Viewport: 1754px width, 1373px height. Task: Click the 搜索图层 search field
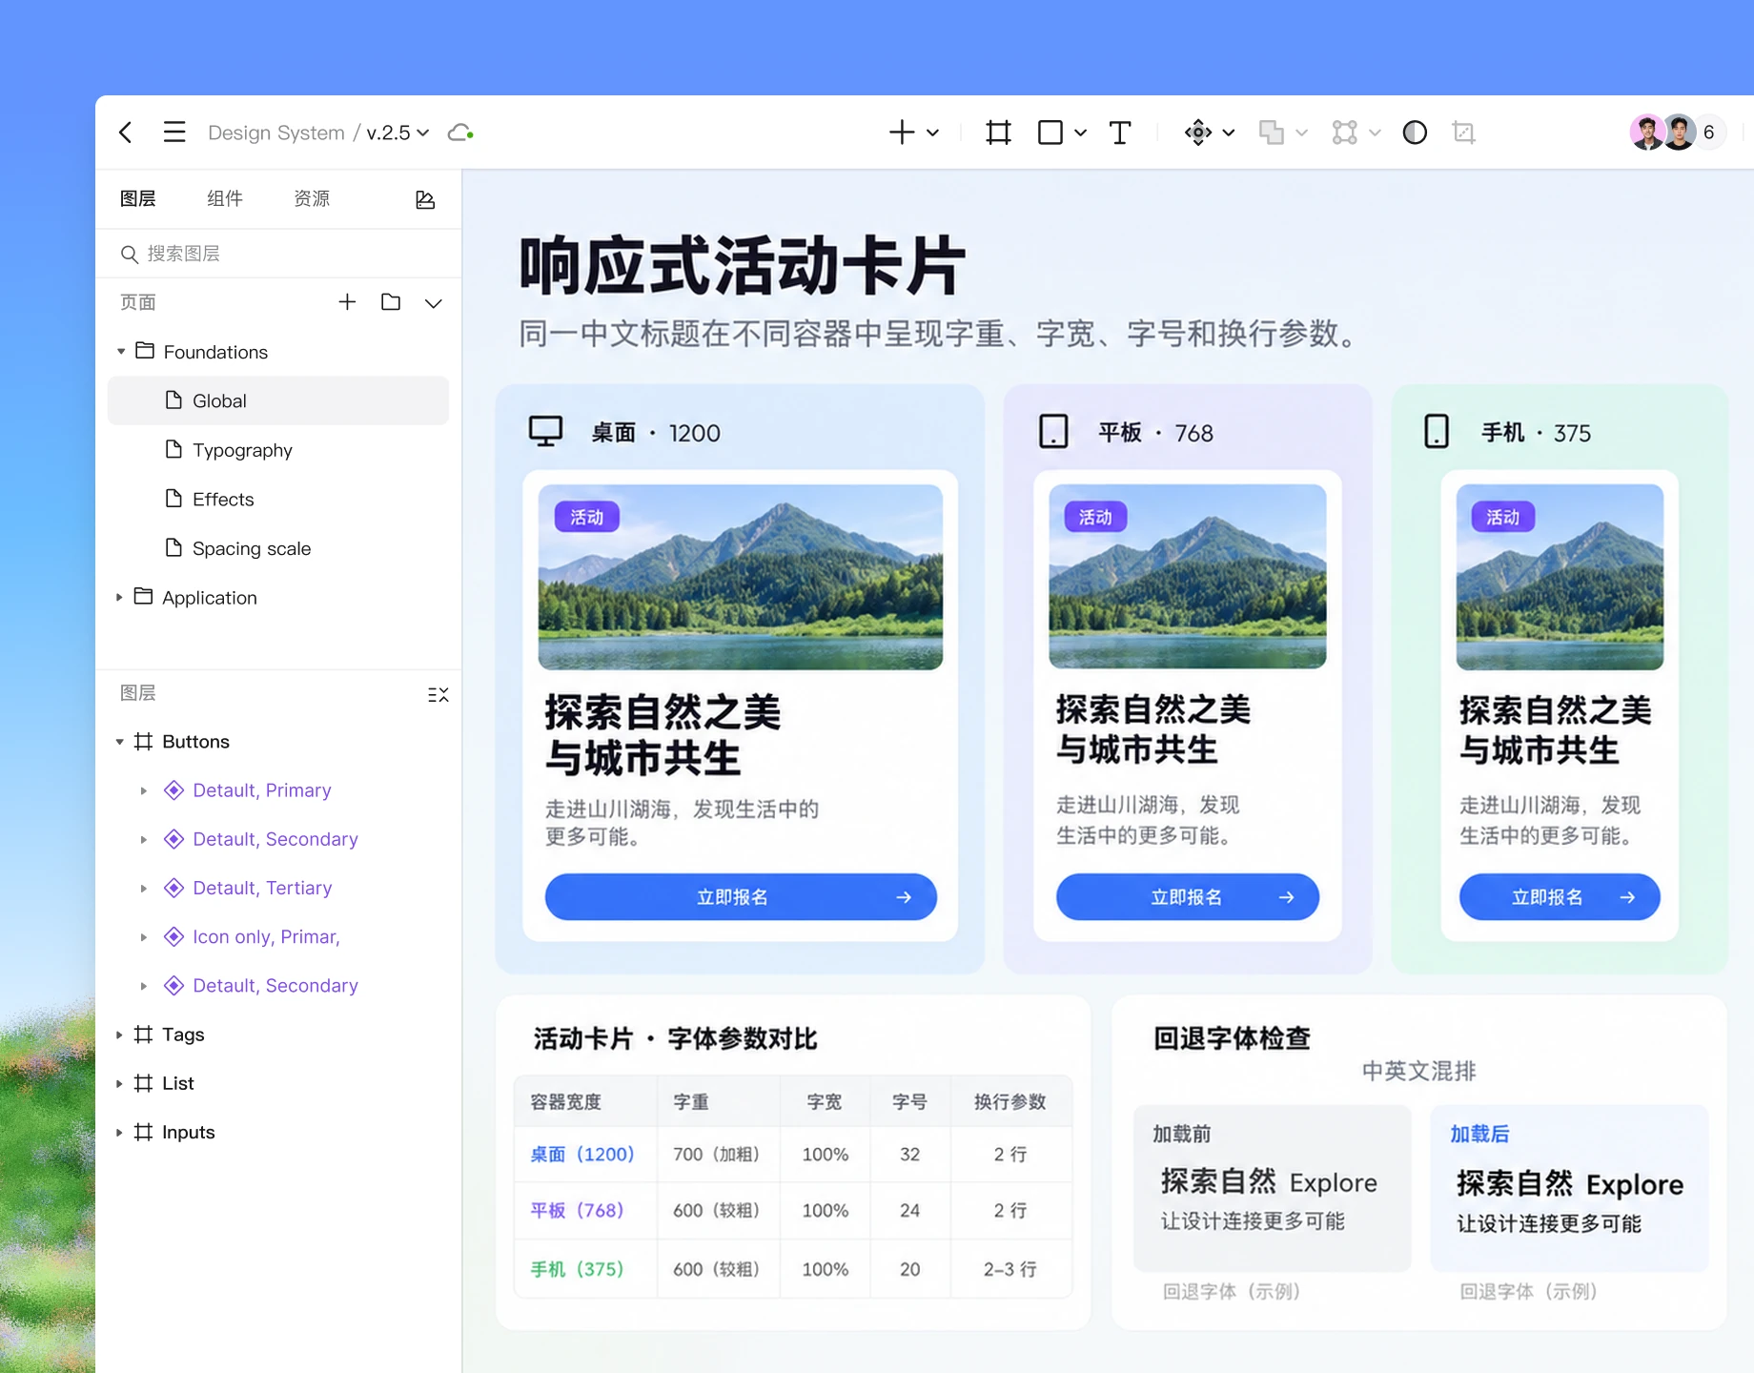[x=278, y=254]
